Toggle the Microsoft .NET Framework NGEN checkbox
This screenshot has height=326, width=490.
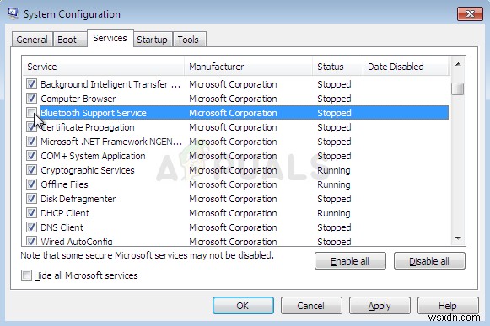(x=31, y=142)
